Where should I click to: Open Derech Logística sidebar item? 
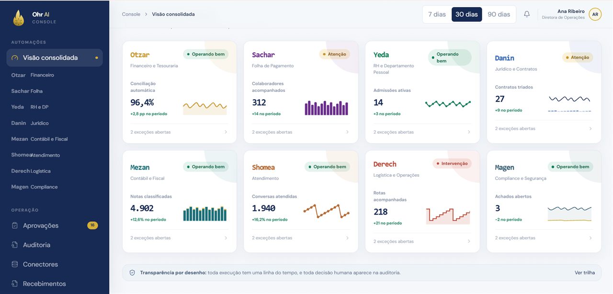pyautogui.click(x=55, y=171)
